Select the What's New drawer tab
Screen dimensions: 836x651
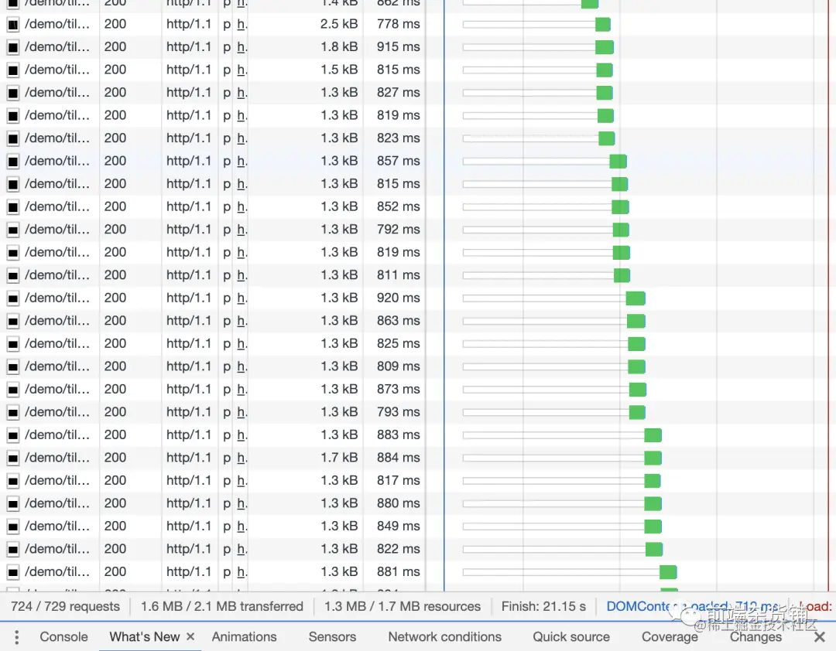click(145, 636)
